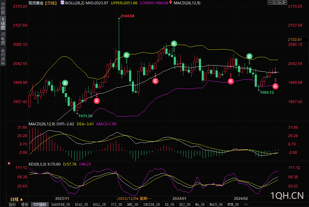Click the DIFF:-2.62 value

click(x=65, y=124)
